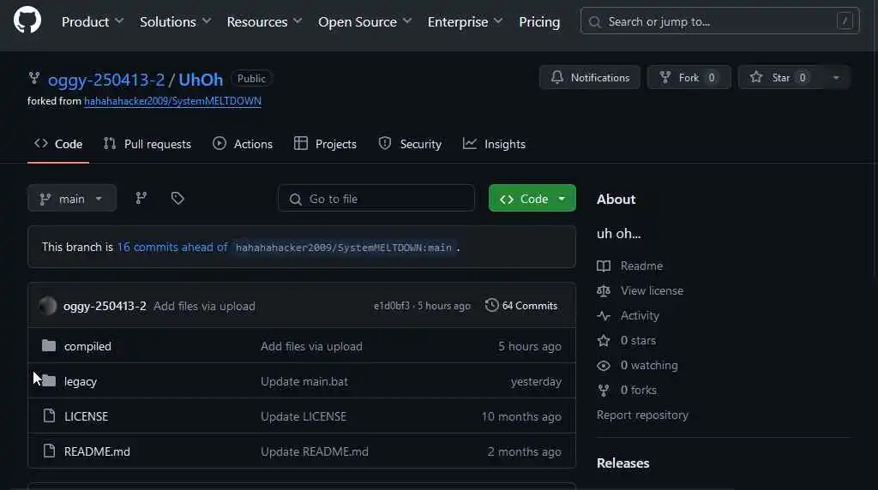Click the oggy-250413-2 avatar in the commit row
The width and height of the screenshot is (878, 490).
coord(48,306)
